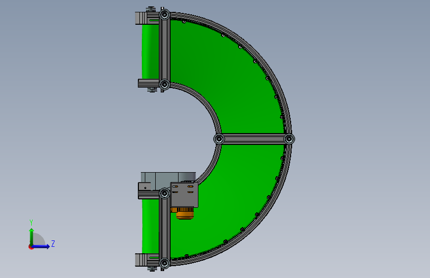This screenshot has width=430, height=278.
Task: Select the lower light-green end roller
Action: [150, 226]
